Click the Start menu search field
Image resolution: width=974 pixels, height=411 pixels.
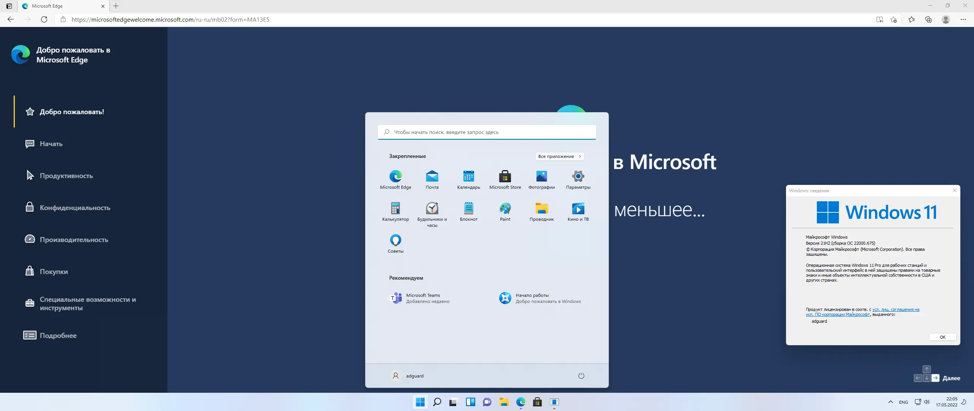[x=487, y=132]
